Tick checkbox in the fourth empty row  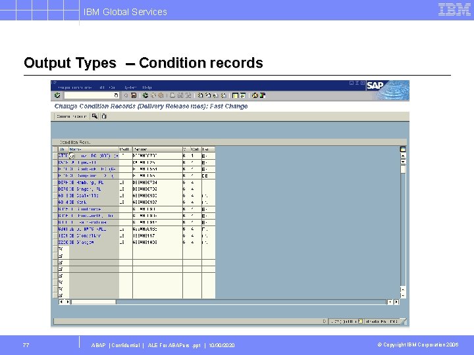(x=61, y=269)
